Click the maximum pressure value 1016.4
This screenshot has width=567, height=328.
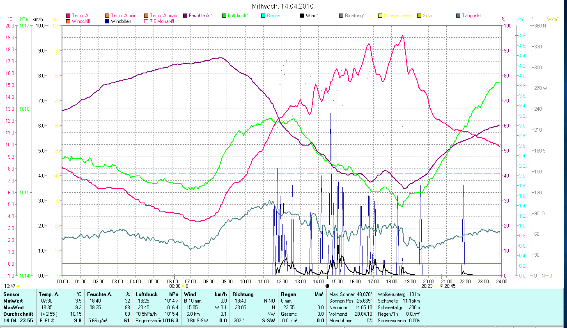click(x=171, y=307)
